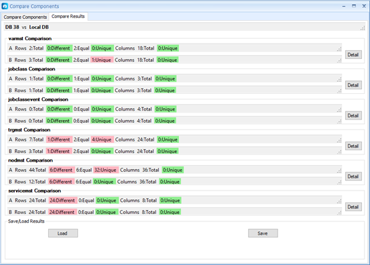Maximize the Compare Components window

click(354, 6)
